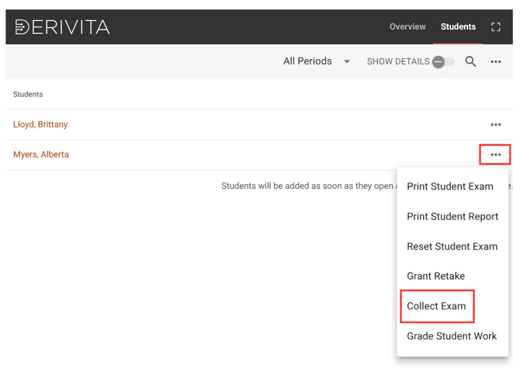Choose Reset Student Exam
The height and width of the screenshot is (369, 520).
452,246
